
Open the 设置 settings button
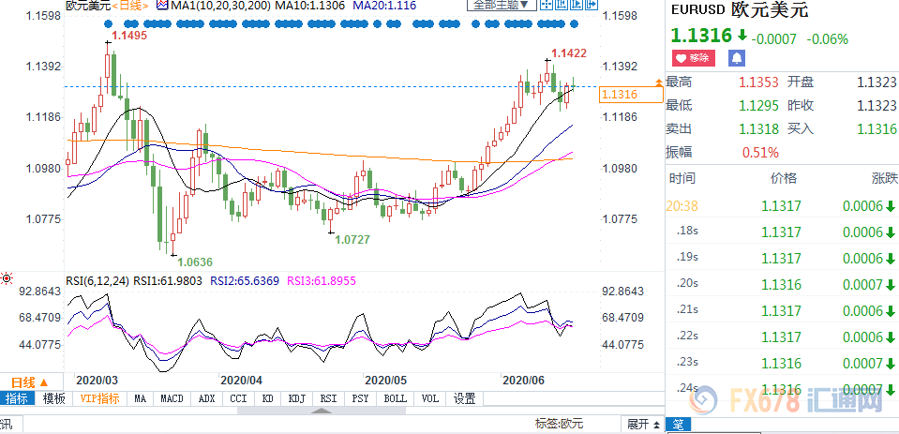[464, 398]
